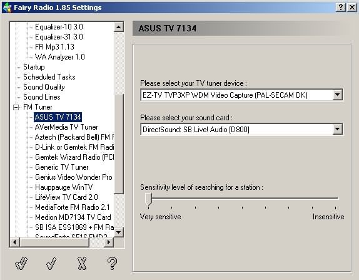
Task: Click the title bar context help button
Action: (340, 8)
